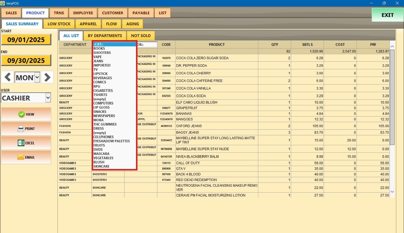Choose CIGARETTES from the category list
This screenshot has height=233, width=404.
point(103,91)
